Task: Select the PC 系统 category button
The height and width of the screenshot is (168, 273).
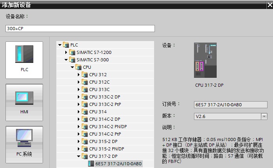Action: (24, 145)
